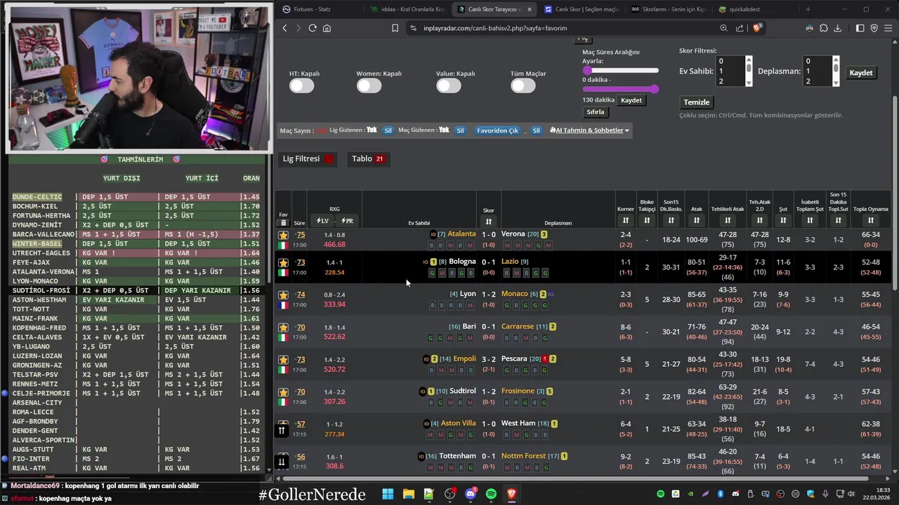Sort table by Korner column arrows
Viewport: 899px width, 505px height.
[x=626, y=220]
